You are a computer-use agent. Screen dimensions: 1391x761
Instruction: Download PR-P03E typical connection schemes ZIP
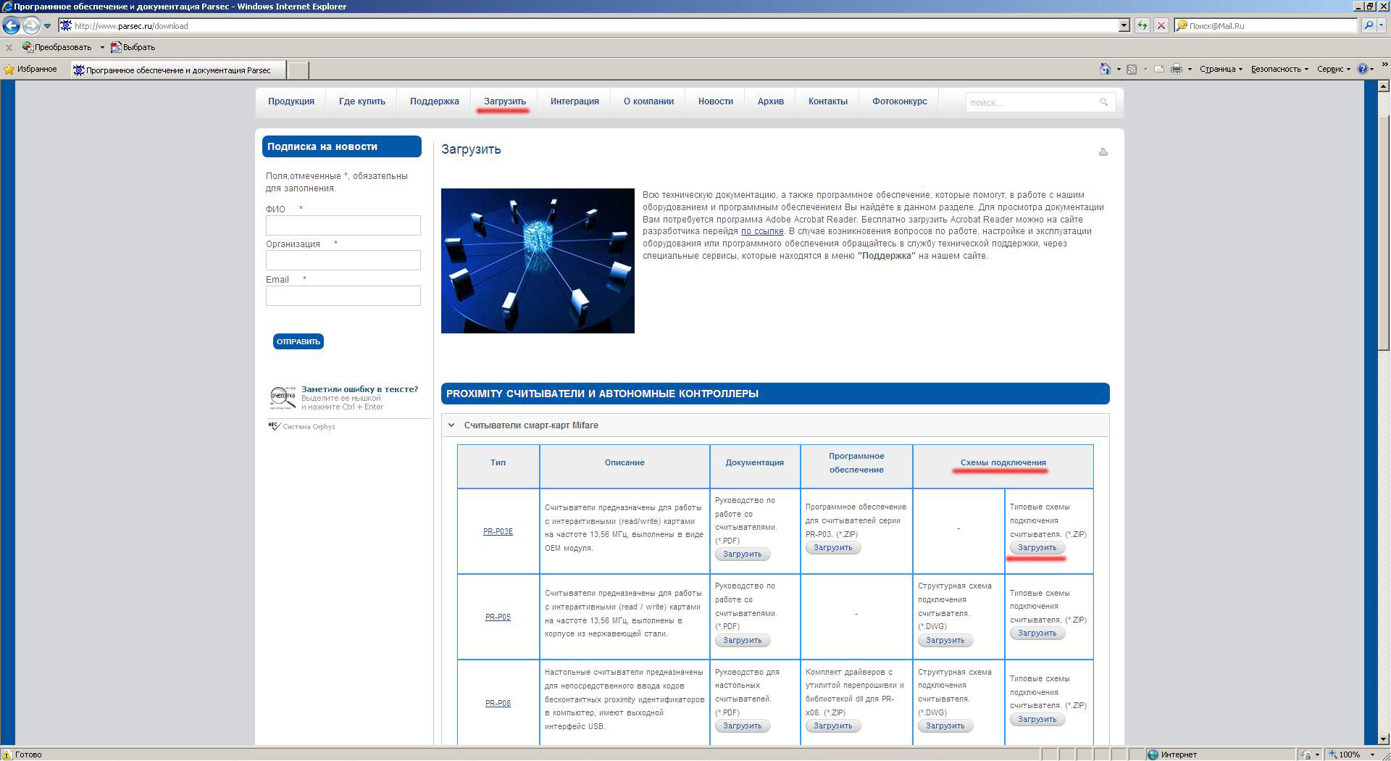pyautogui.click(x=1037, y=547)
